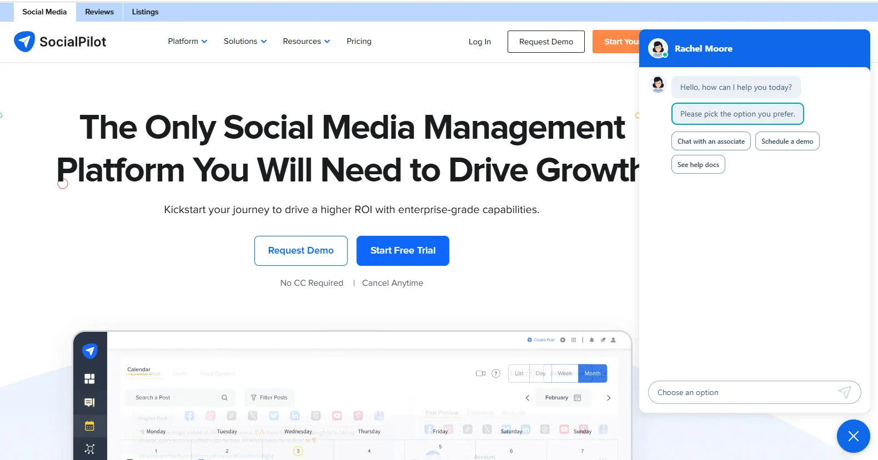Select the calendar icon in the sidebar

(89, 426)
